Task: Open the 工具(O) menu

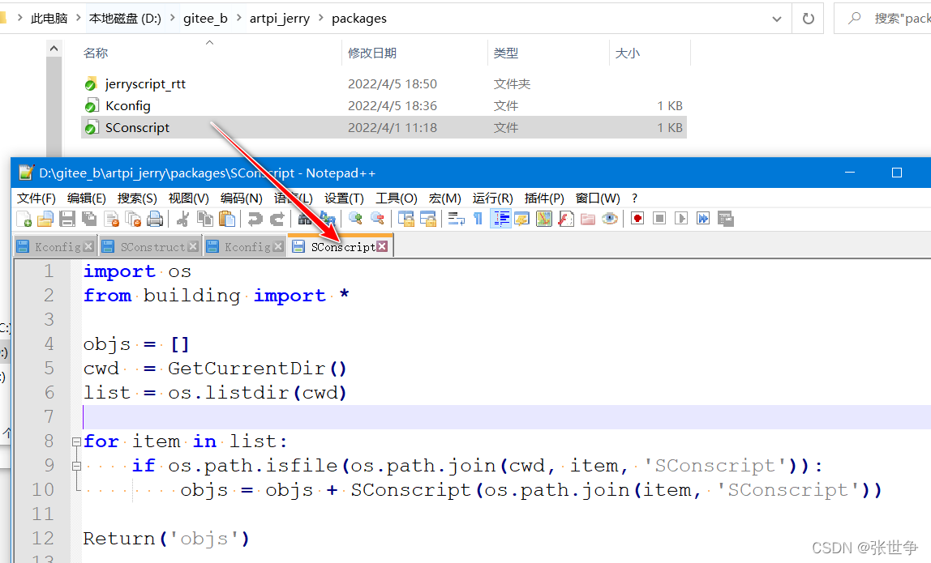Action: click(x=396, y=198)
